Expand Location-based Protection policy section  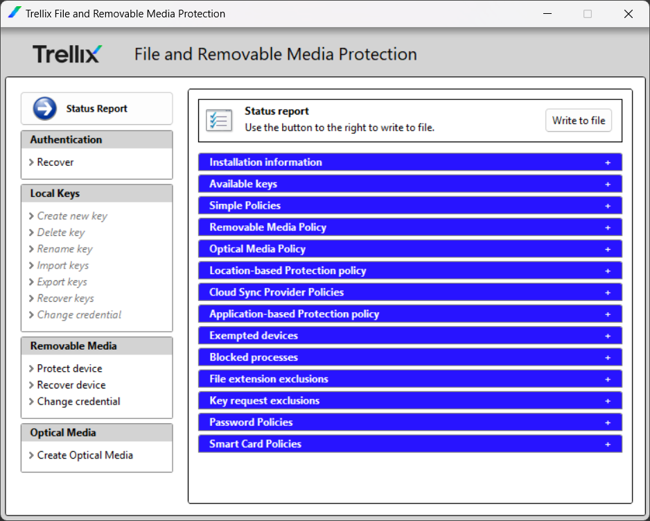[x=410, y=271]
